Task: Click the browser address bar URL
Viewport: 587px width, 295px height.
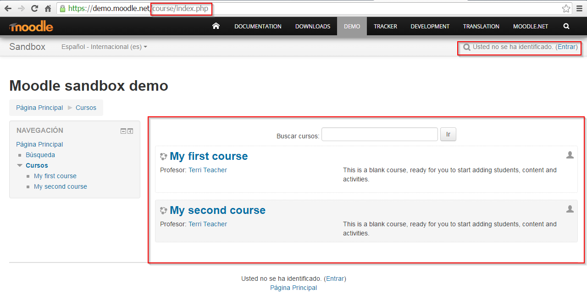Action: (x=138, y=8)
